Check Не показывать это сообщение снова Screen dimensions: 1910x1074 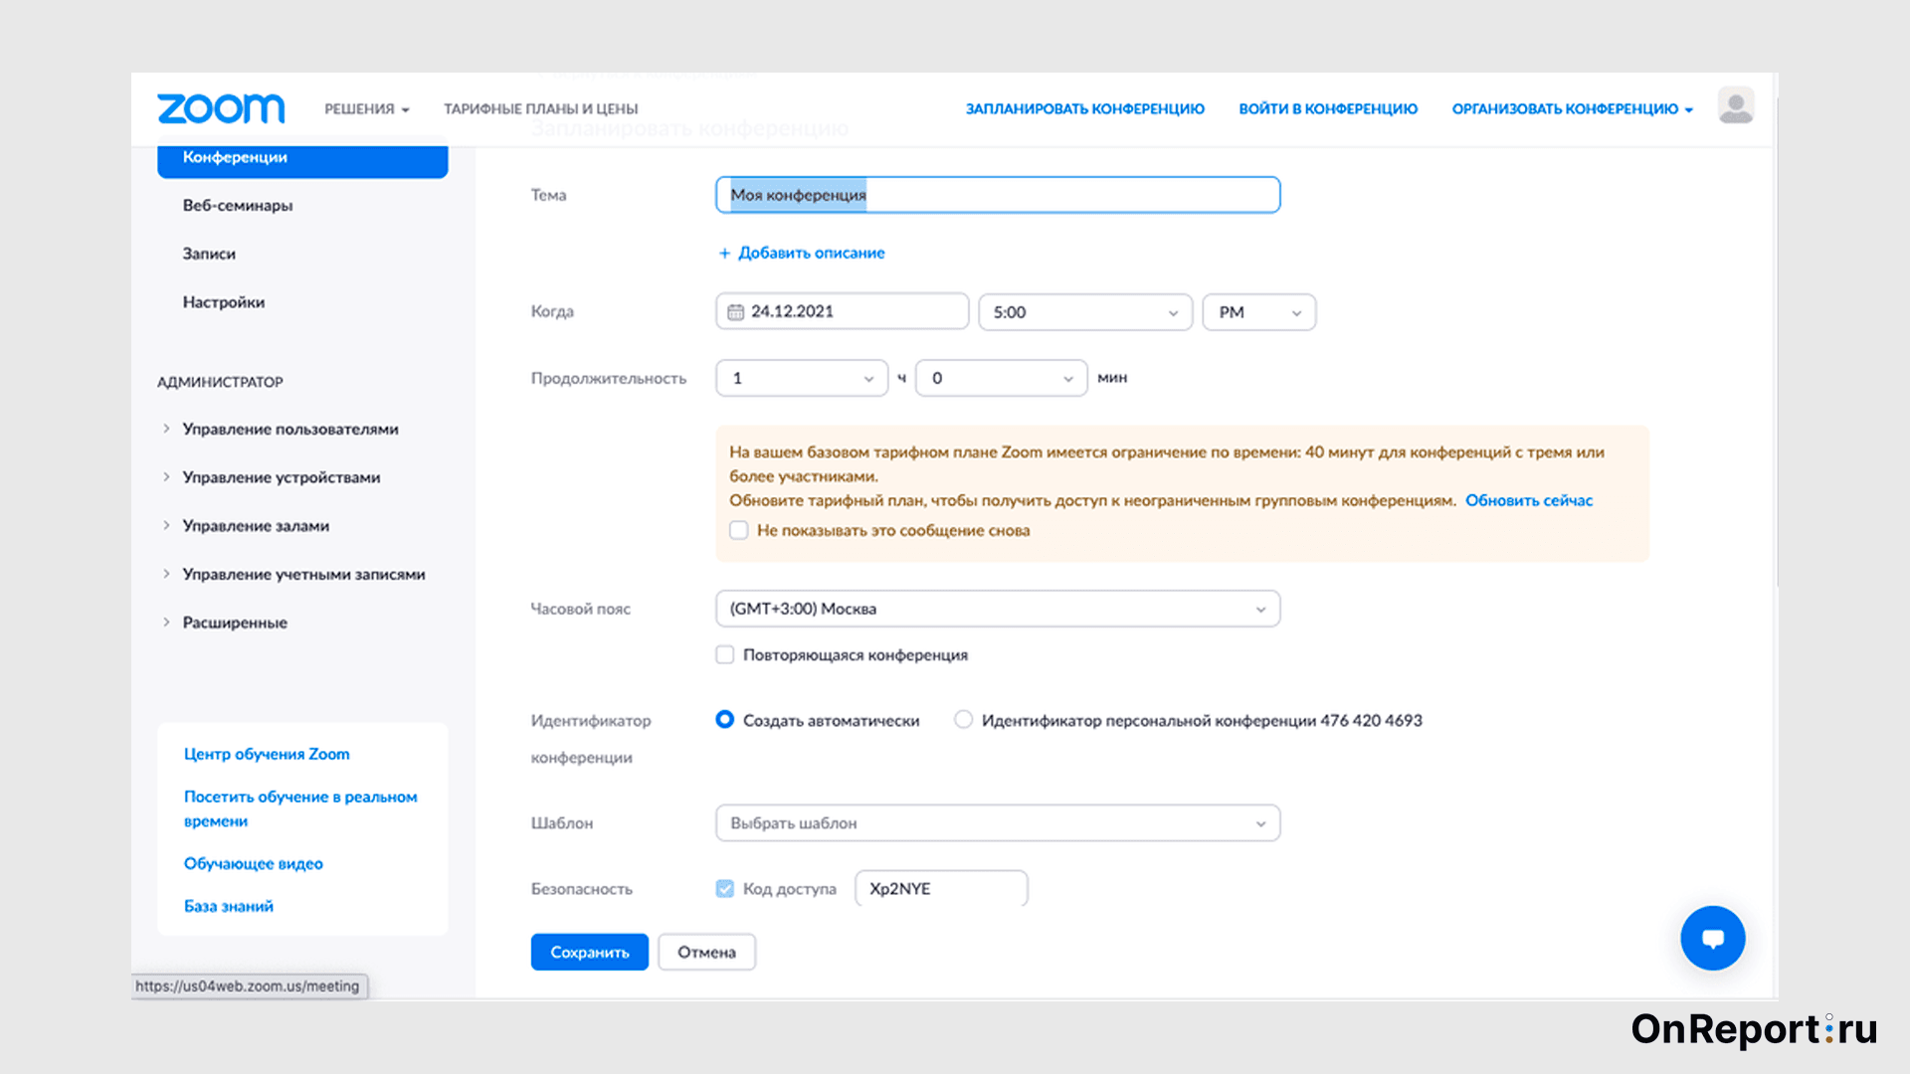(738, 531)
